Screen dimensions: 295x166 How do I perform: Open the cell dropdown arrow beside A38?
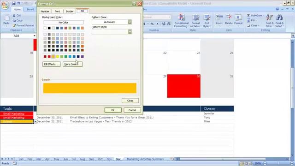coord(35,122)
